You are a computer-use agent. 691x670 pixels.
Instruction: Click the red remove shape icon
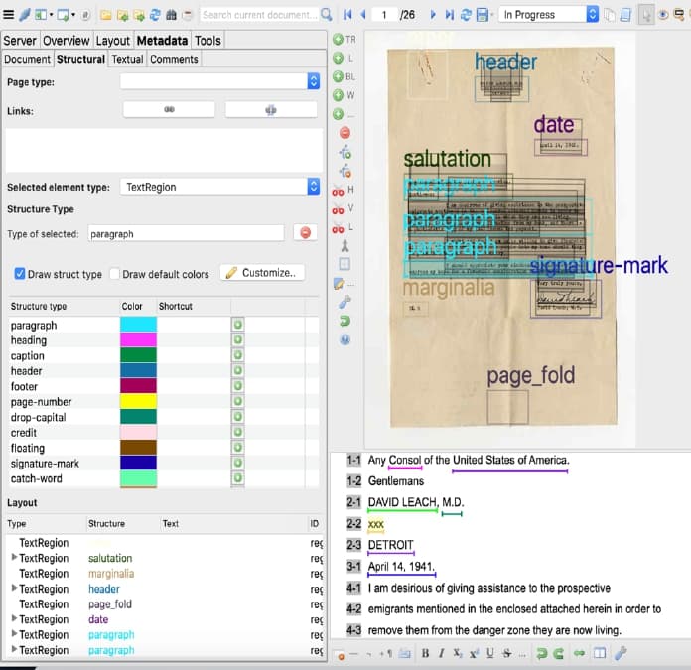click(x=345, y=132)
